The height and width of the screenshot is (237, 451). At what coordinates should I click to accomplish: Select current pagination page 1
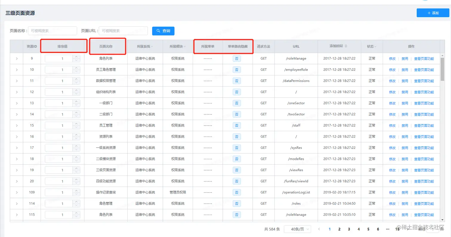[x=330, y=229]
